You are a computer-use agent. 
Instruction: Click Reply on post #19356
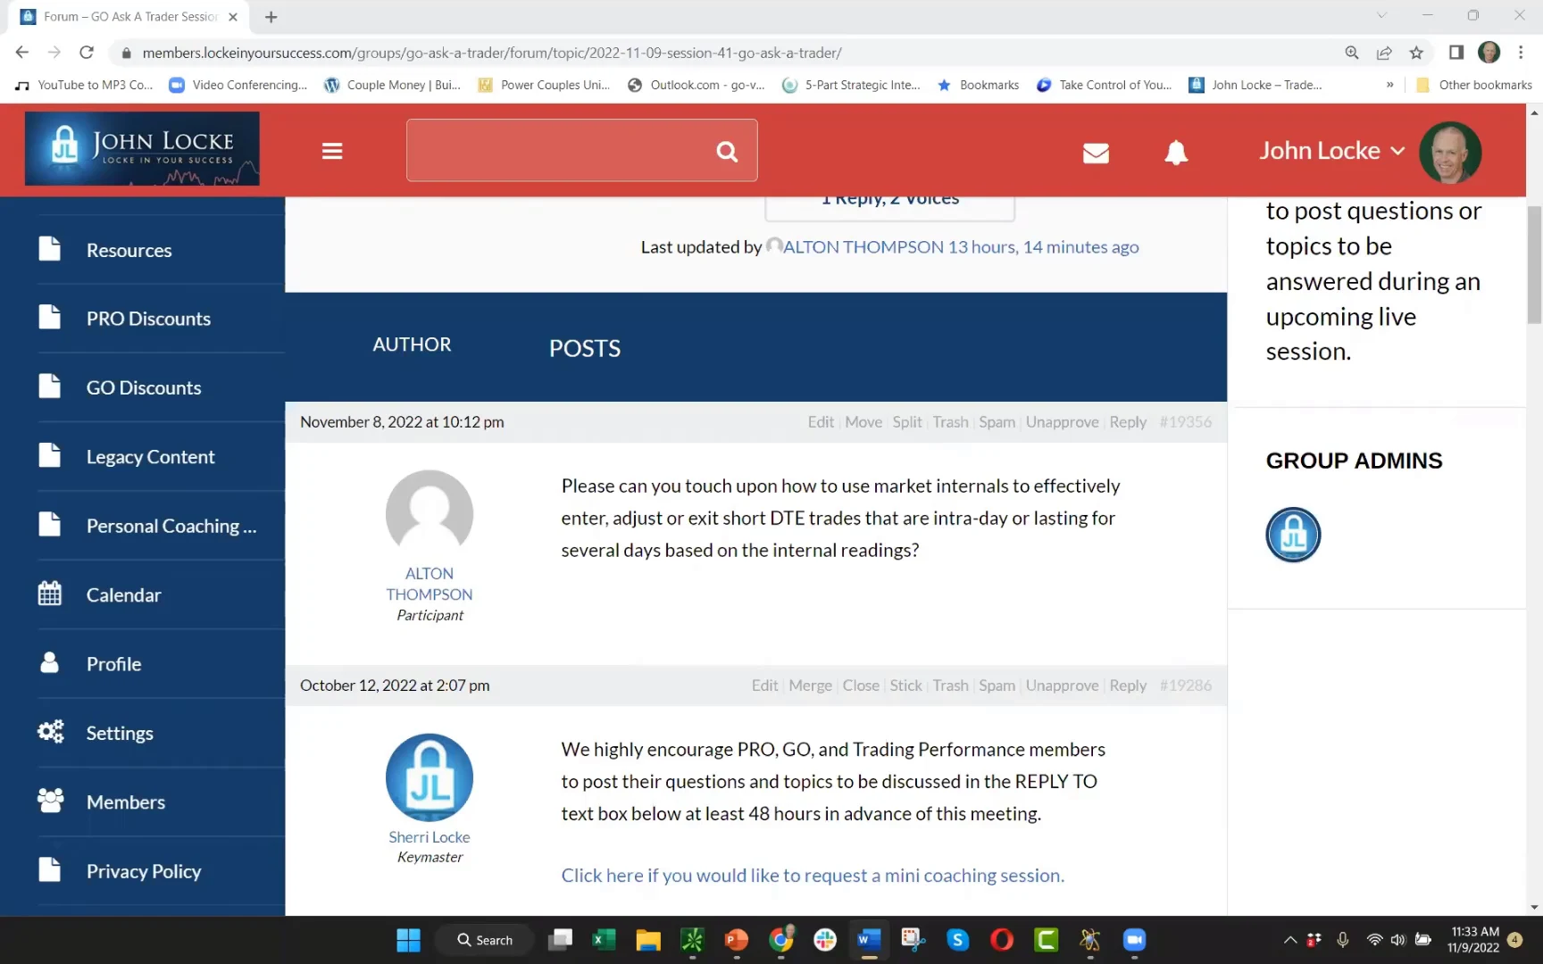coord(1128,422)
